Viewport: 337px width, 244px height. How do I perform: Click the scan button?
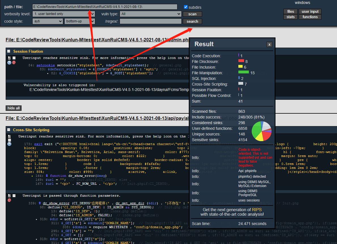(192, 14)
